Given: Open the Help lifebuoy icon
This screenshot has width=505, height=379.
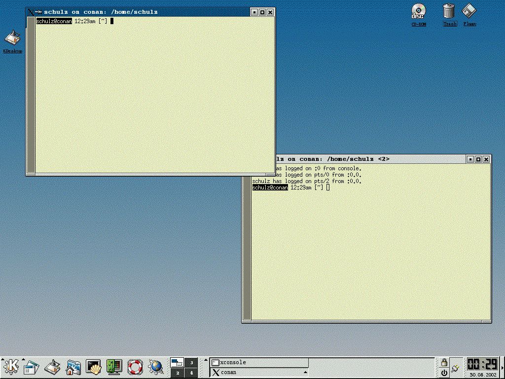Looking at the screenshot, I should click(135, 367).
